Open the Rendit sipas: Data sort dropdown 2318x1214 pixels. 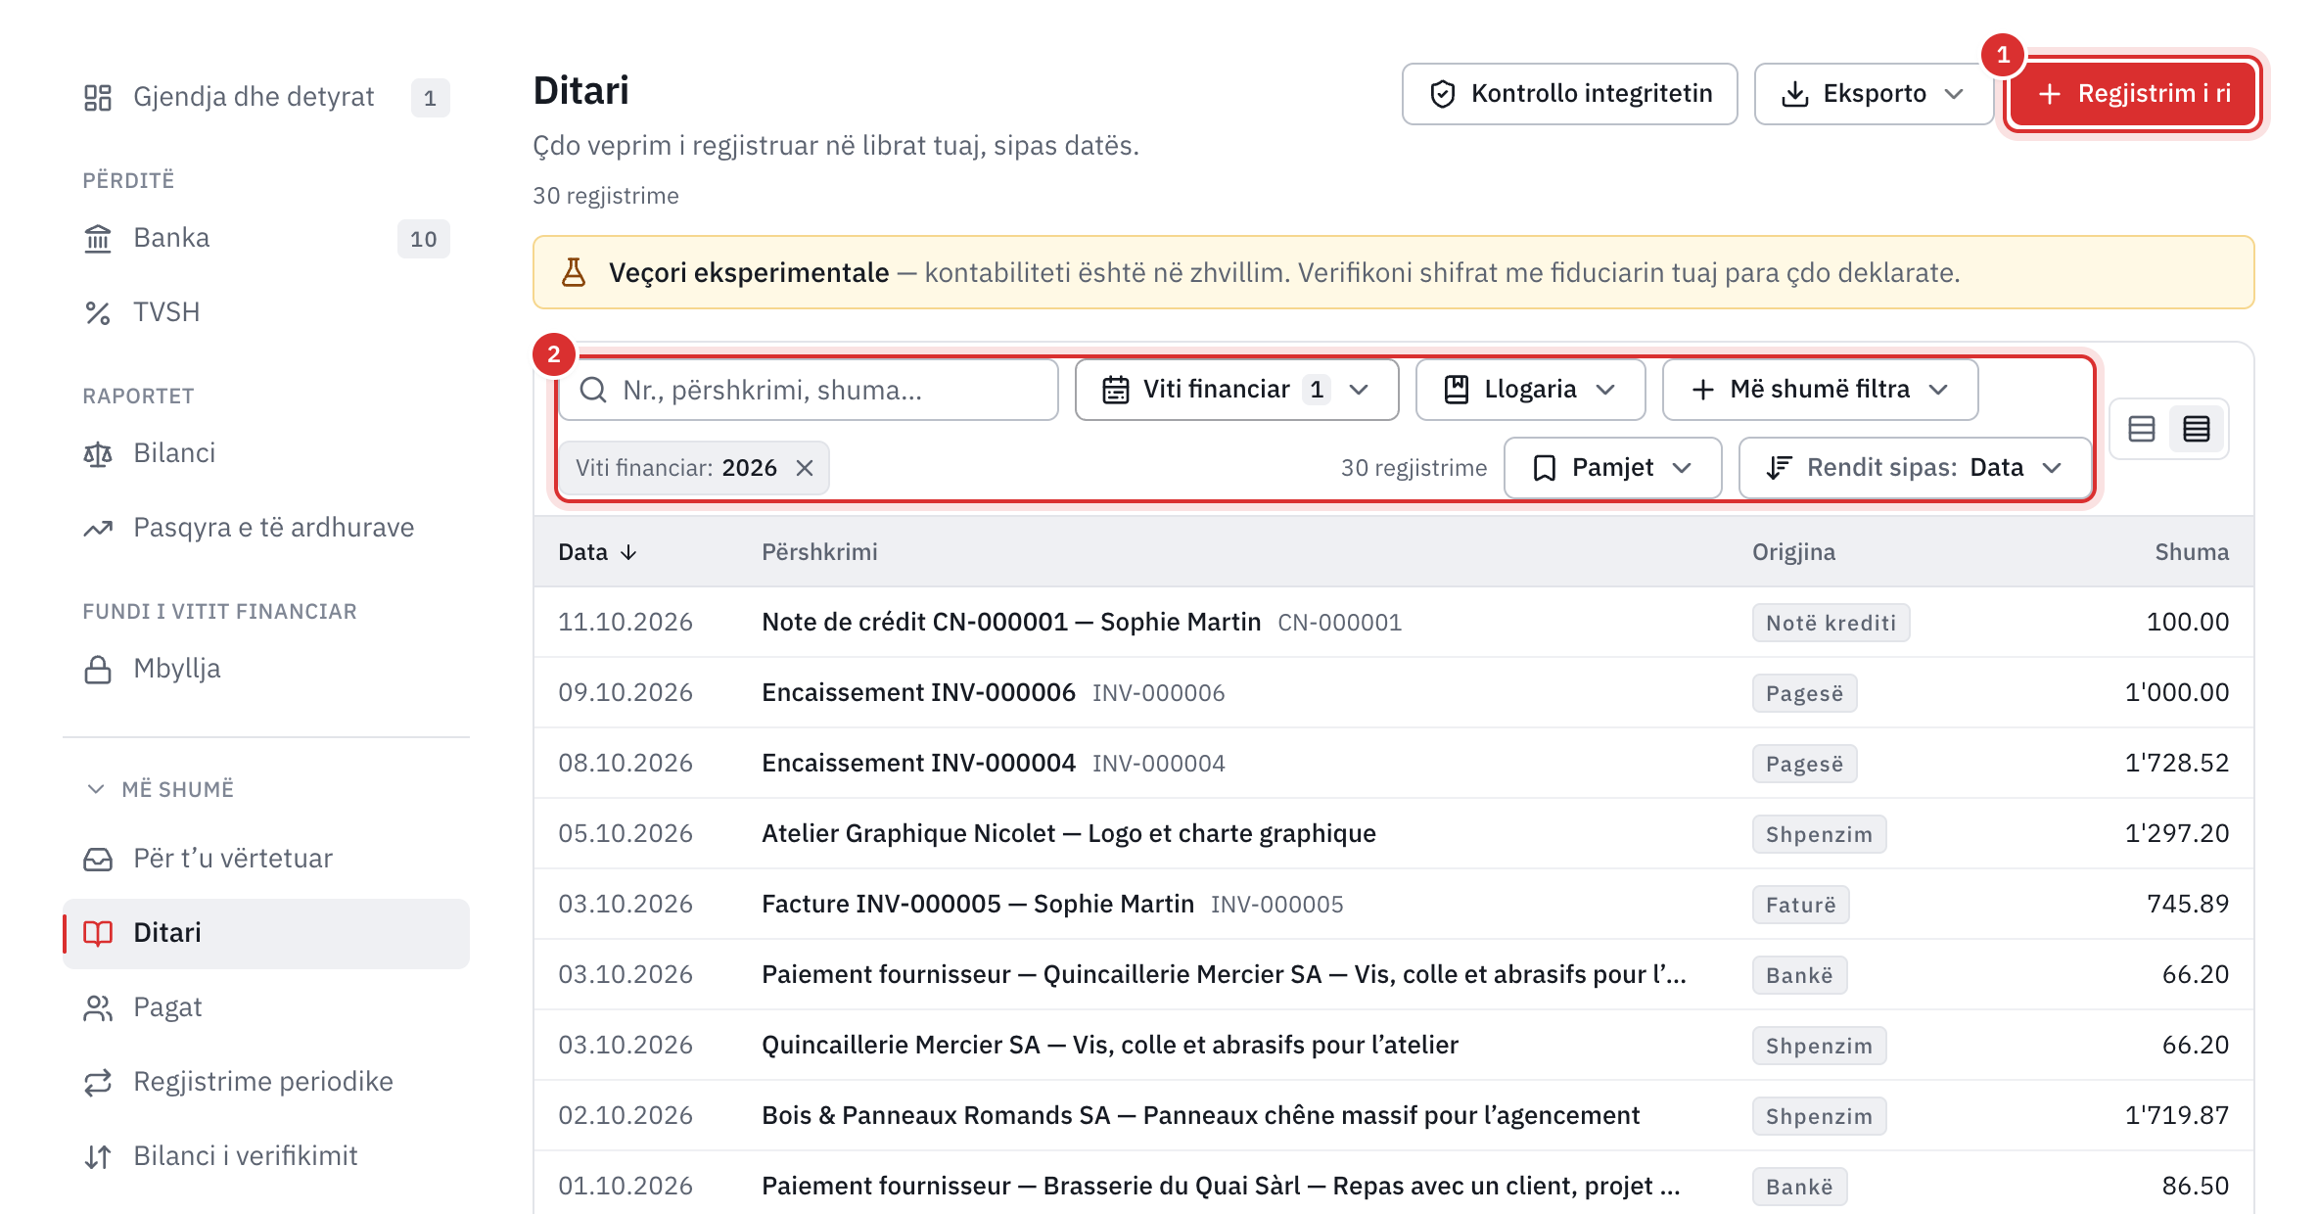1915,468
